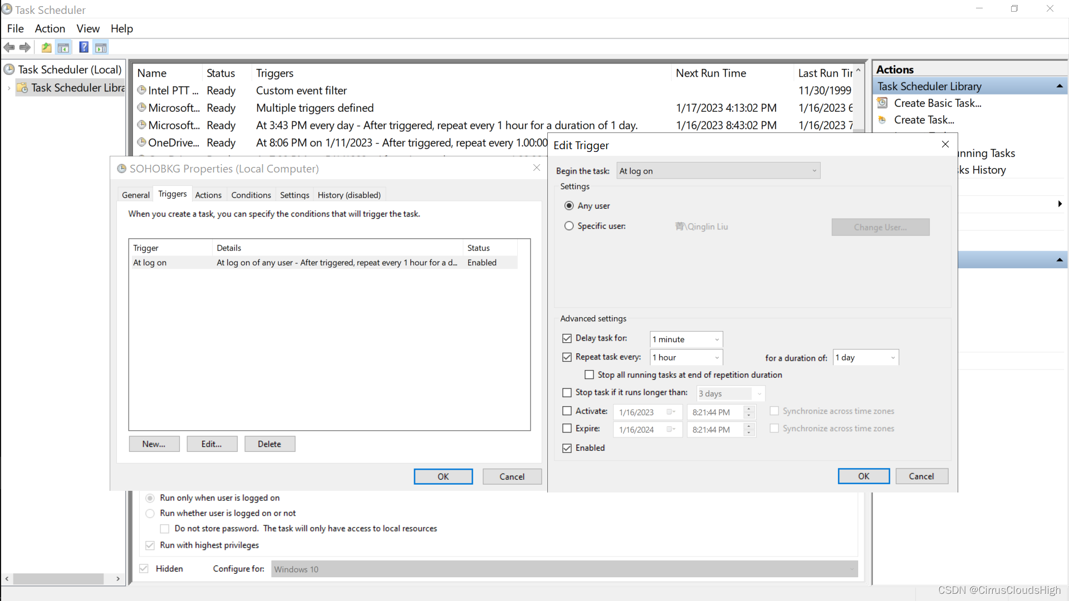The image size is (1069, 601).
Task: Open the Repeat task every 1 hour dropdown
Action: click(x=686, y=357)
